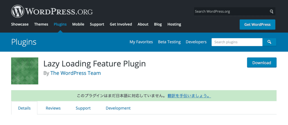Go to My Favorites in Plugins bar
This screenshot has height=125, width=288.
click(x=141, y=42)
